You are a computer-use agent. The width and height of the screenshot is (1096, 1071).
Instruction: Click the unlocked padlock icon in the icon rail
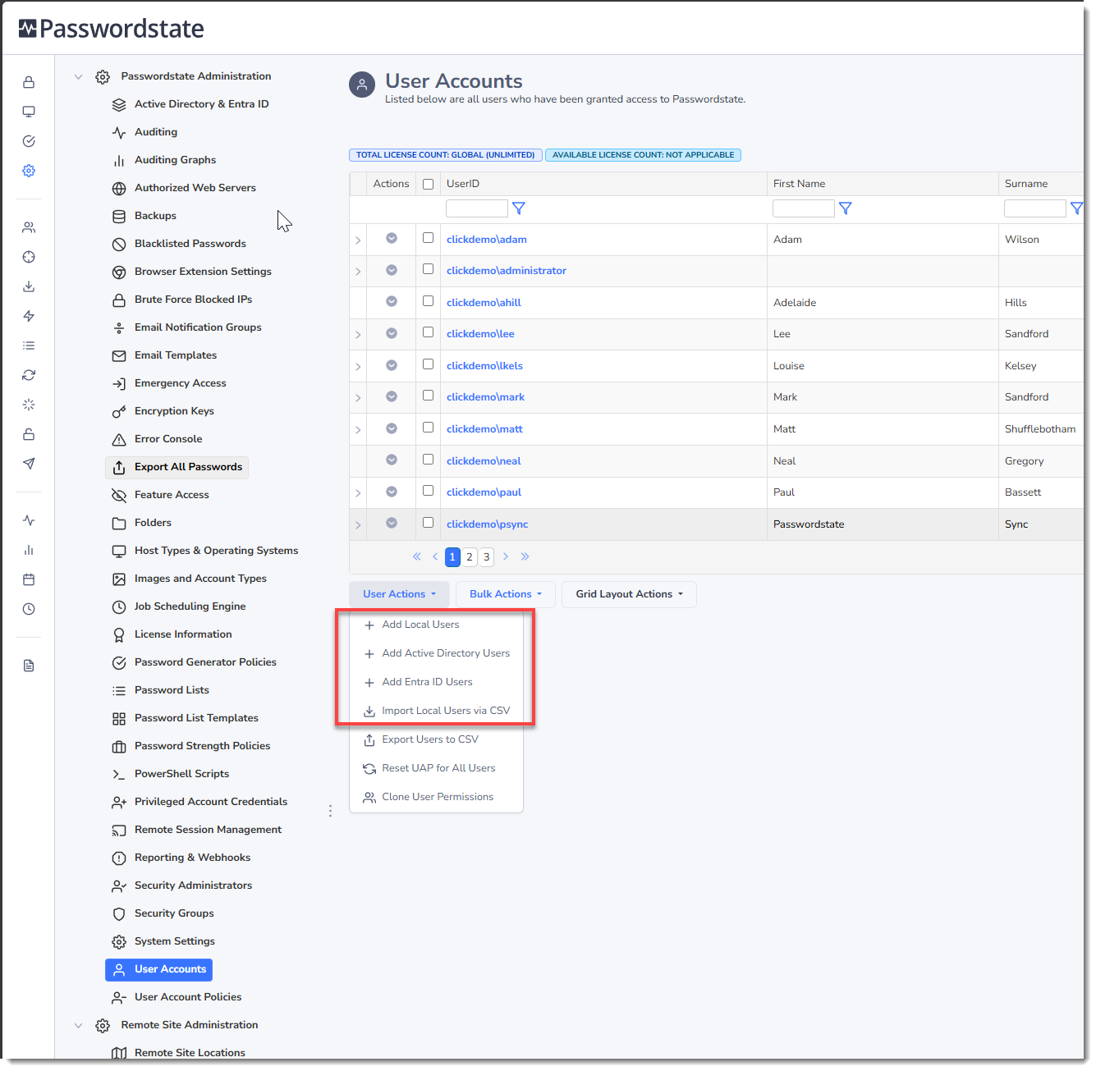pyautogui.click(x=29, y=434)
